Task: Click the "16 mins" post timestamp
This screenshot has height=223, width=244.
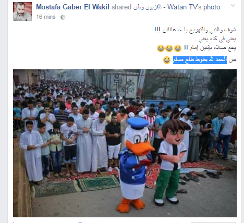Action: (46, 17)
